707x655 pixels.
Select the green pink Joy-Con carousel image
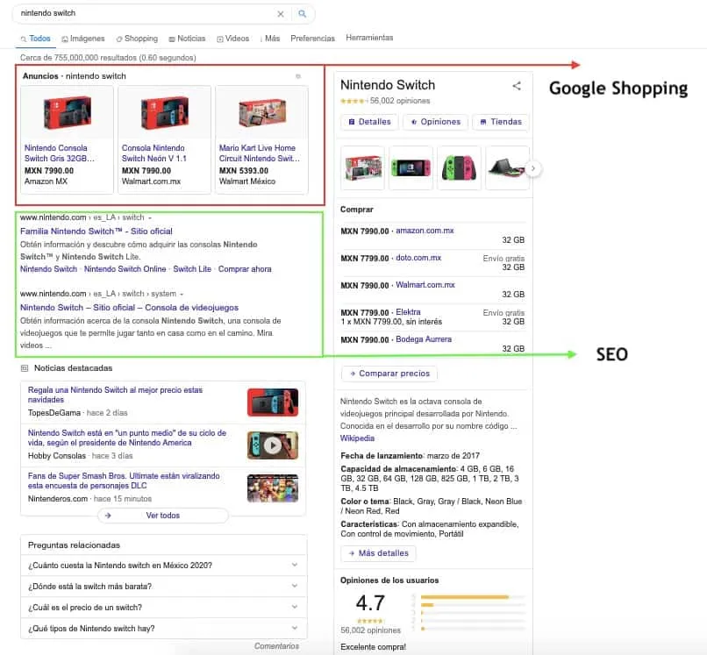click(x=459, y=167)
